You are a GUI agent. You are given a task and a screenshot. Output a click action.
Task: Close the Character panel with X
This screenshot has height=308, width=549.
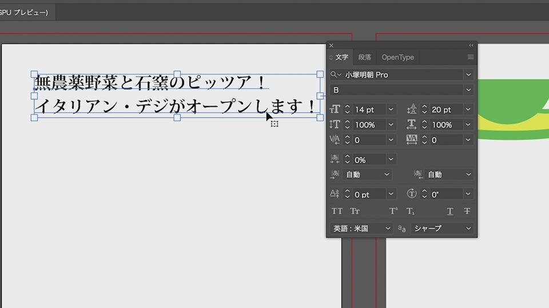click(x=331, y=45)
